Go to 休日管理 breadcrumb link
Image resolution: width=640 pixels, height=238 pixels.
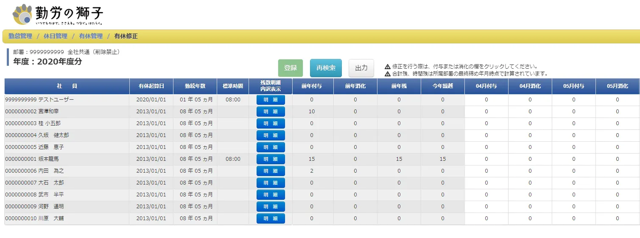coord(56,36)
